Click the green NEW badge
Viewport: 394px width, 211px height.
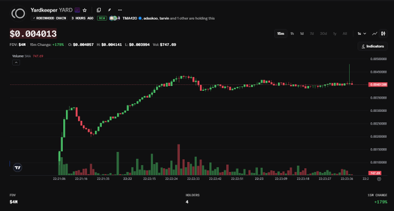click(102, 19)
